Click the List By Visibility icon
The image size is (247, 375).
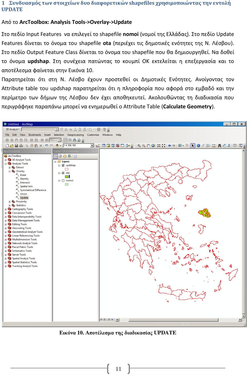click(65, 156)
